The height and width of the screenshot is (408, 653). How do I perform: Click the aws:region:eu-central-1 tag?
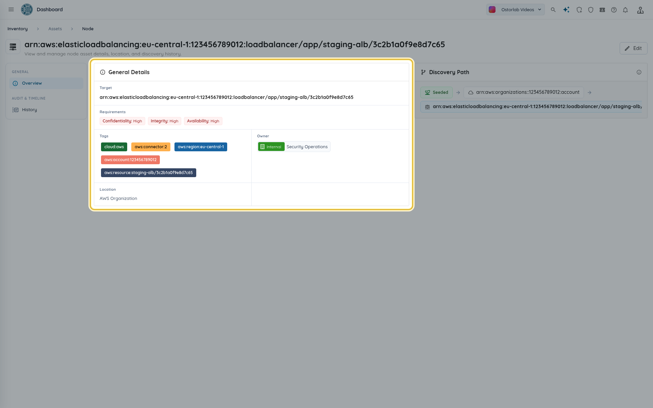[x=201, y=147]
